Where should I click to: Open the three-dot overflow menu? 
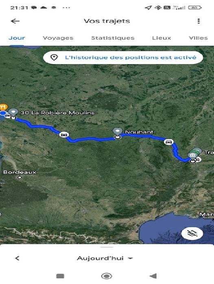point(199,21)
